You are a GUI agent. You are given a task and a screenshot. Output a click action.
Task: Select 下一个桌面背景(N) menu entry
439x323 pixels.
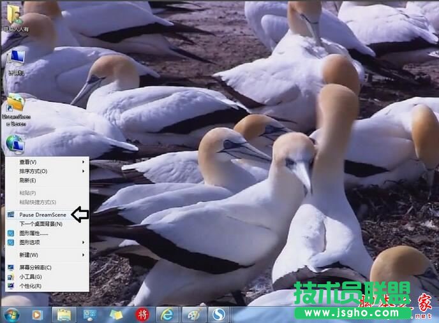point(40,224)
